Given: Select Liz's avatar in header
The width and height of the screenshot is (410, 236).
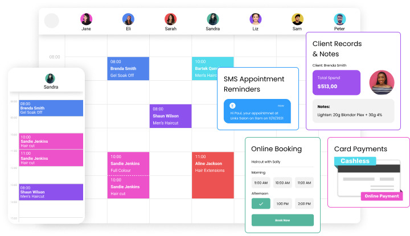Looking at the screenshot, I should tap(255, 19).
